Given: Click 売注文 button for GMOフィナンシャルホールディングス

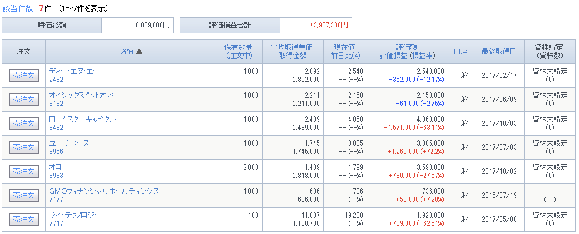Looking at the screenshot, I should [x=23, y=195].
